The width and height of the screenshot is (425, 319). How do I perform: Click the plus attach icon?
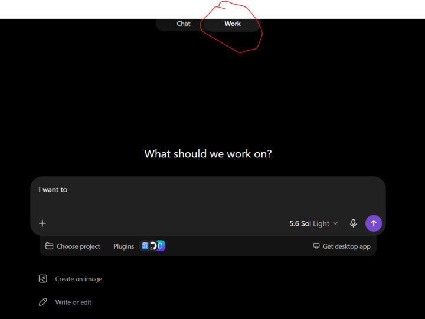click(42, 223)
